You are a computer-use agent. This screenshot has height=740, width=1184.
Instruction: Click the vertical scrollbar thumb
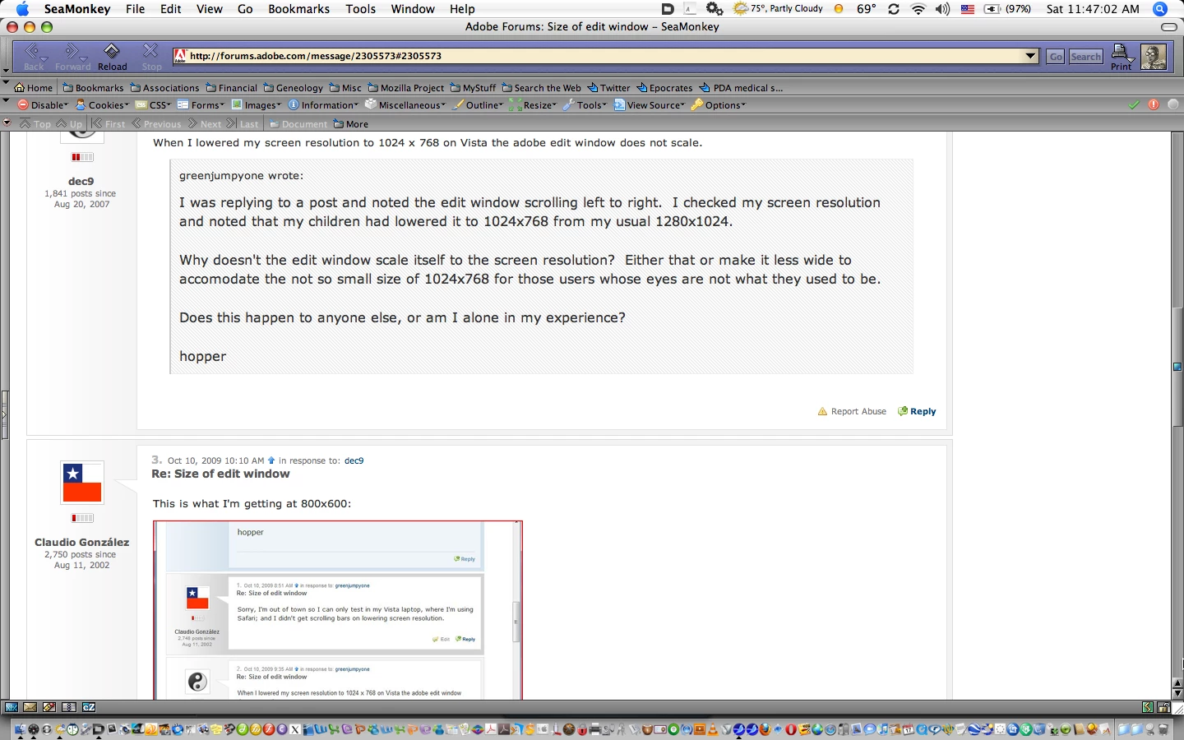(1177, 367)
